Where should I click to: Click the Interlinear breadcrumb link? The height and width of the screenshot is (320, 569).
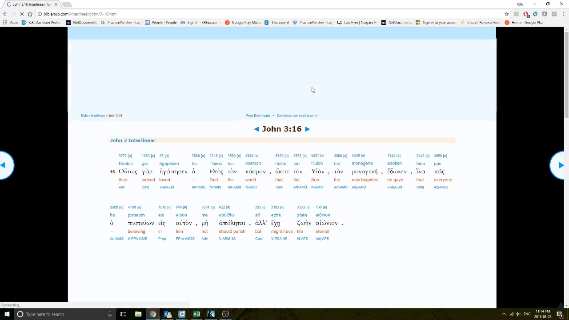tap(98, 116)
